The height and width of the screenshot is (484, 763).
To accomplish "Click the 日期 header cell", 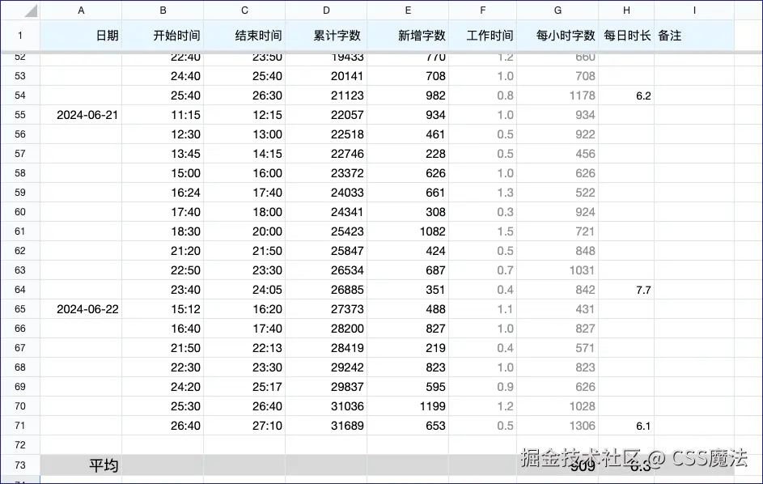I will click(x=81, y=36).
